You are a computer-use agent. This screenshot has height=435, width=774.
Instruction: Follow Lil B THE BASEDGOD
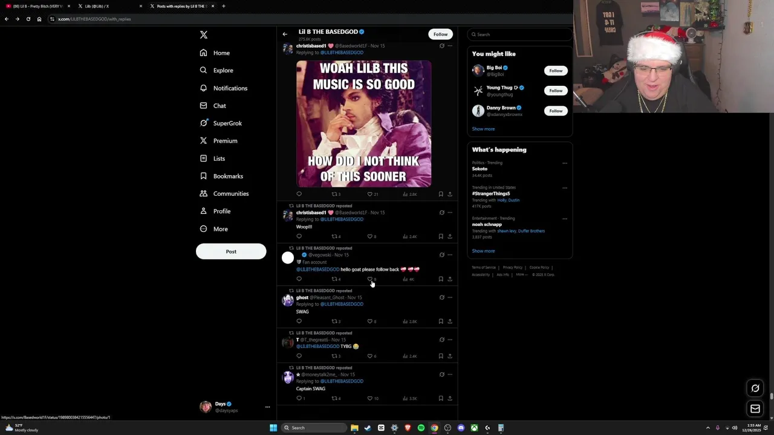pos(440,34)
